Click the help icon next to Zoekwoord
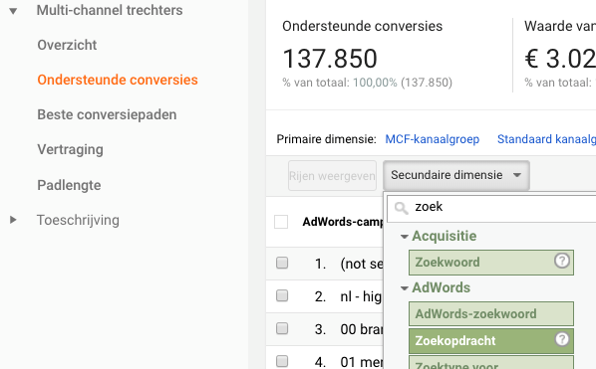The width and height of the screenshot is (596, 369). (x=562, y=261)
